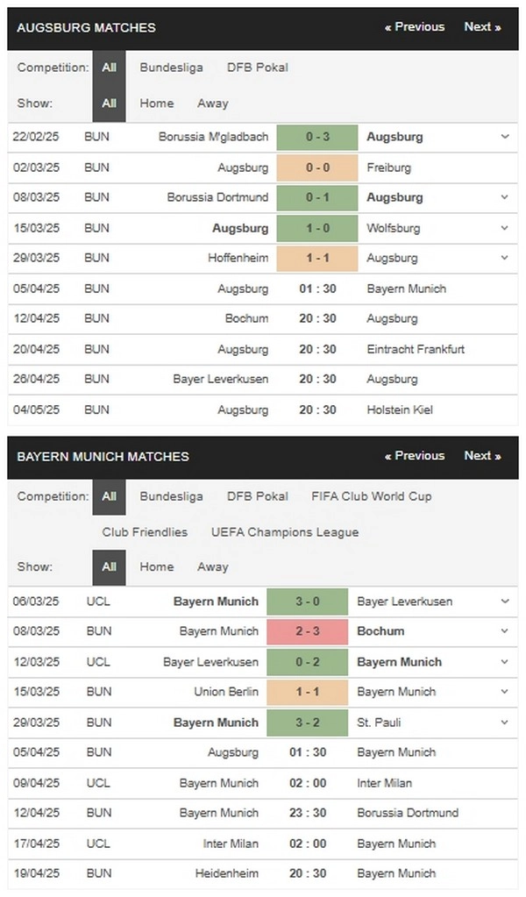The image size is (526, 897).
Task: Go to Next Bayern Munich matches
Action: 482,456
